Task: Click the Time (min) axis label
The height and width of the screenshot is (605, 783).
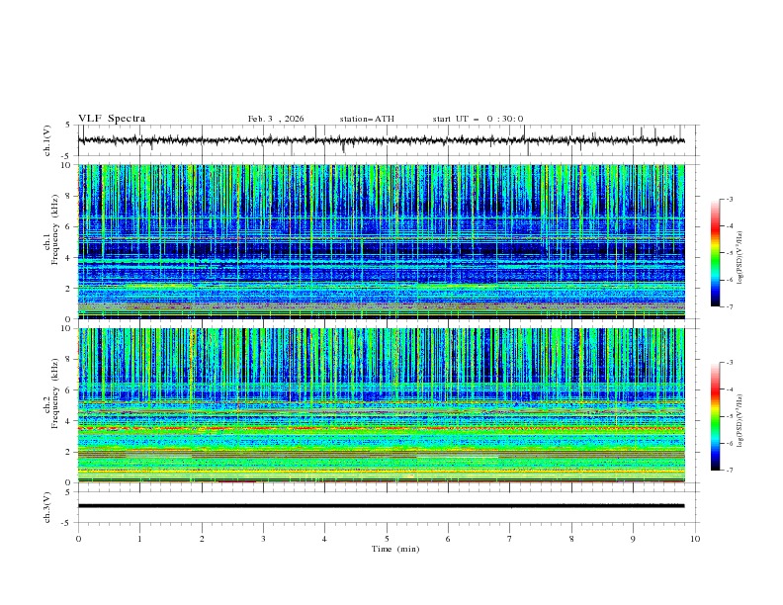Action: [395, 549]
